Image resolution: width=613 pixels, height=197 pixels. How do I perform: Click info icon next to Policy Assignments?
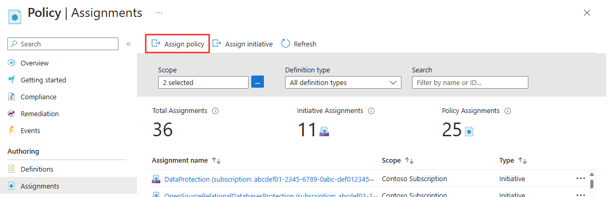click(x=508, y=111)
